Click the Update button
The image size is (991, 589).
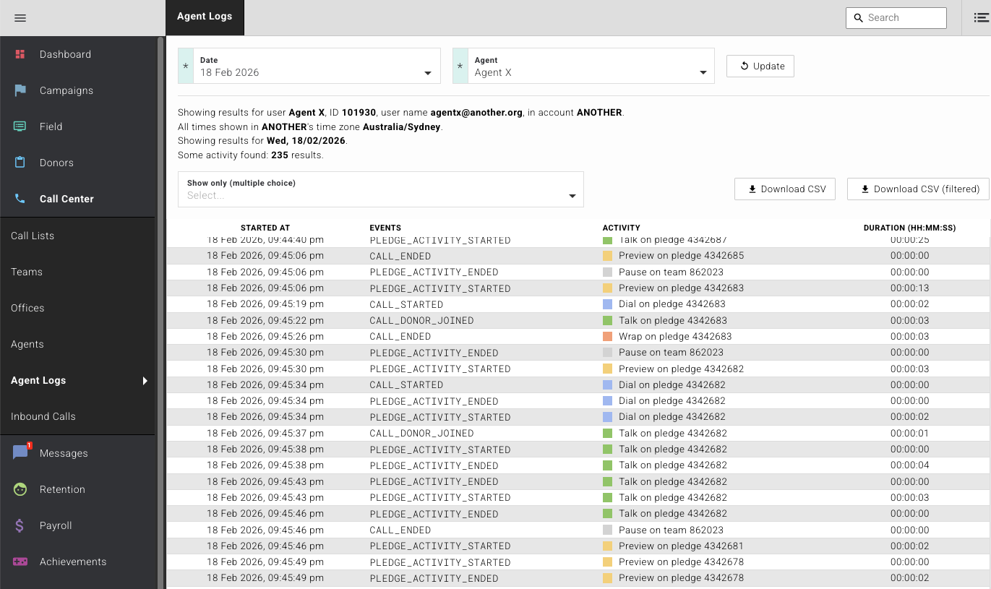pyautogui.click(x=760, y=66)
